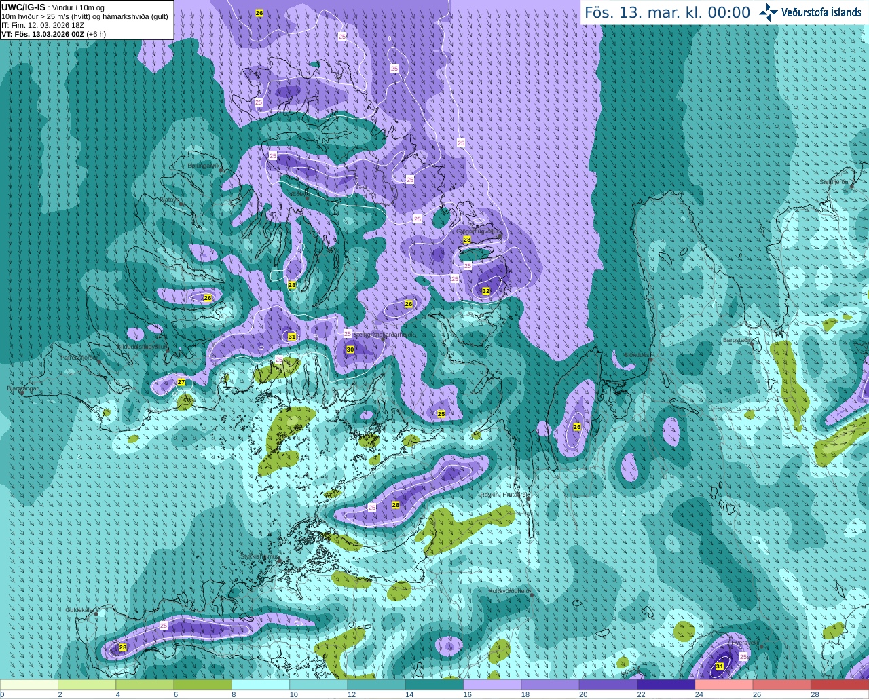Click the Reykir í Hrútafirði station label

coord(504,495)
